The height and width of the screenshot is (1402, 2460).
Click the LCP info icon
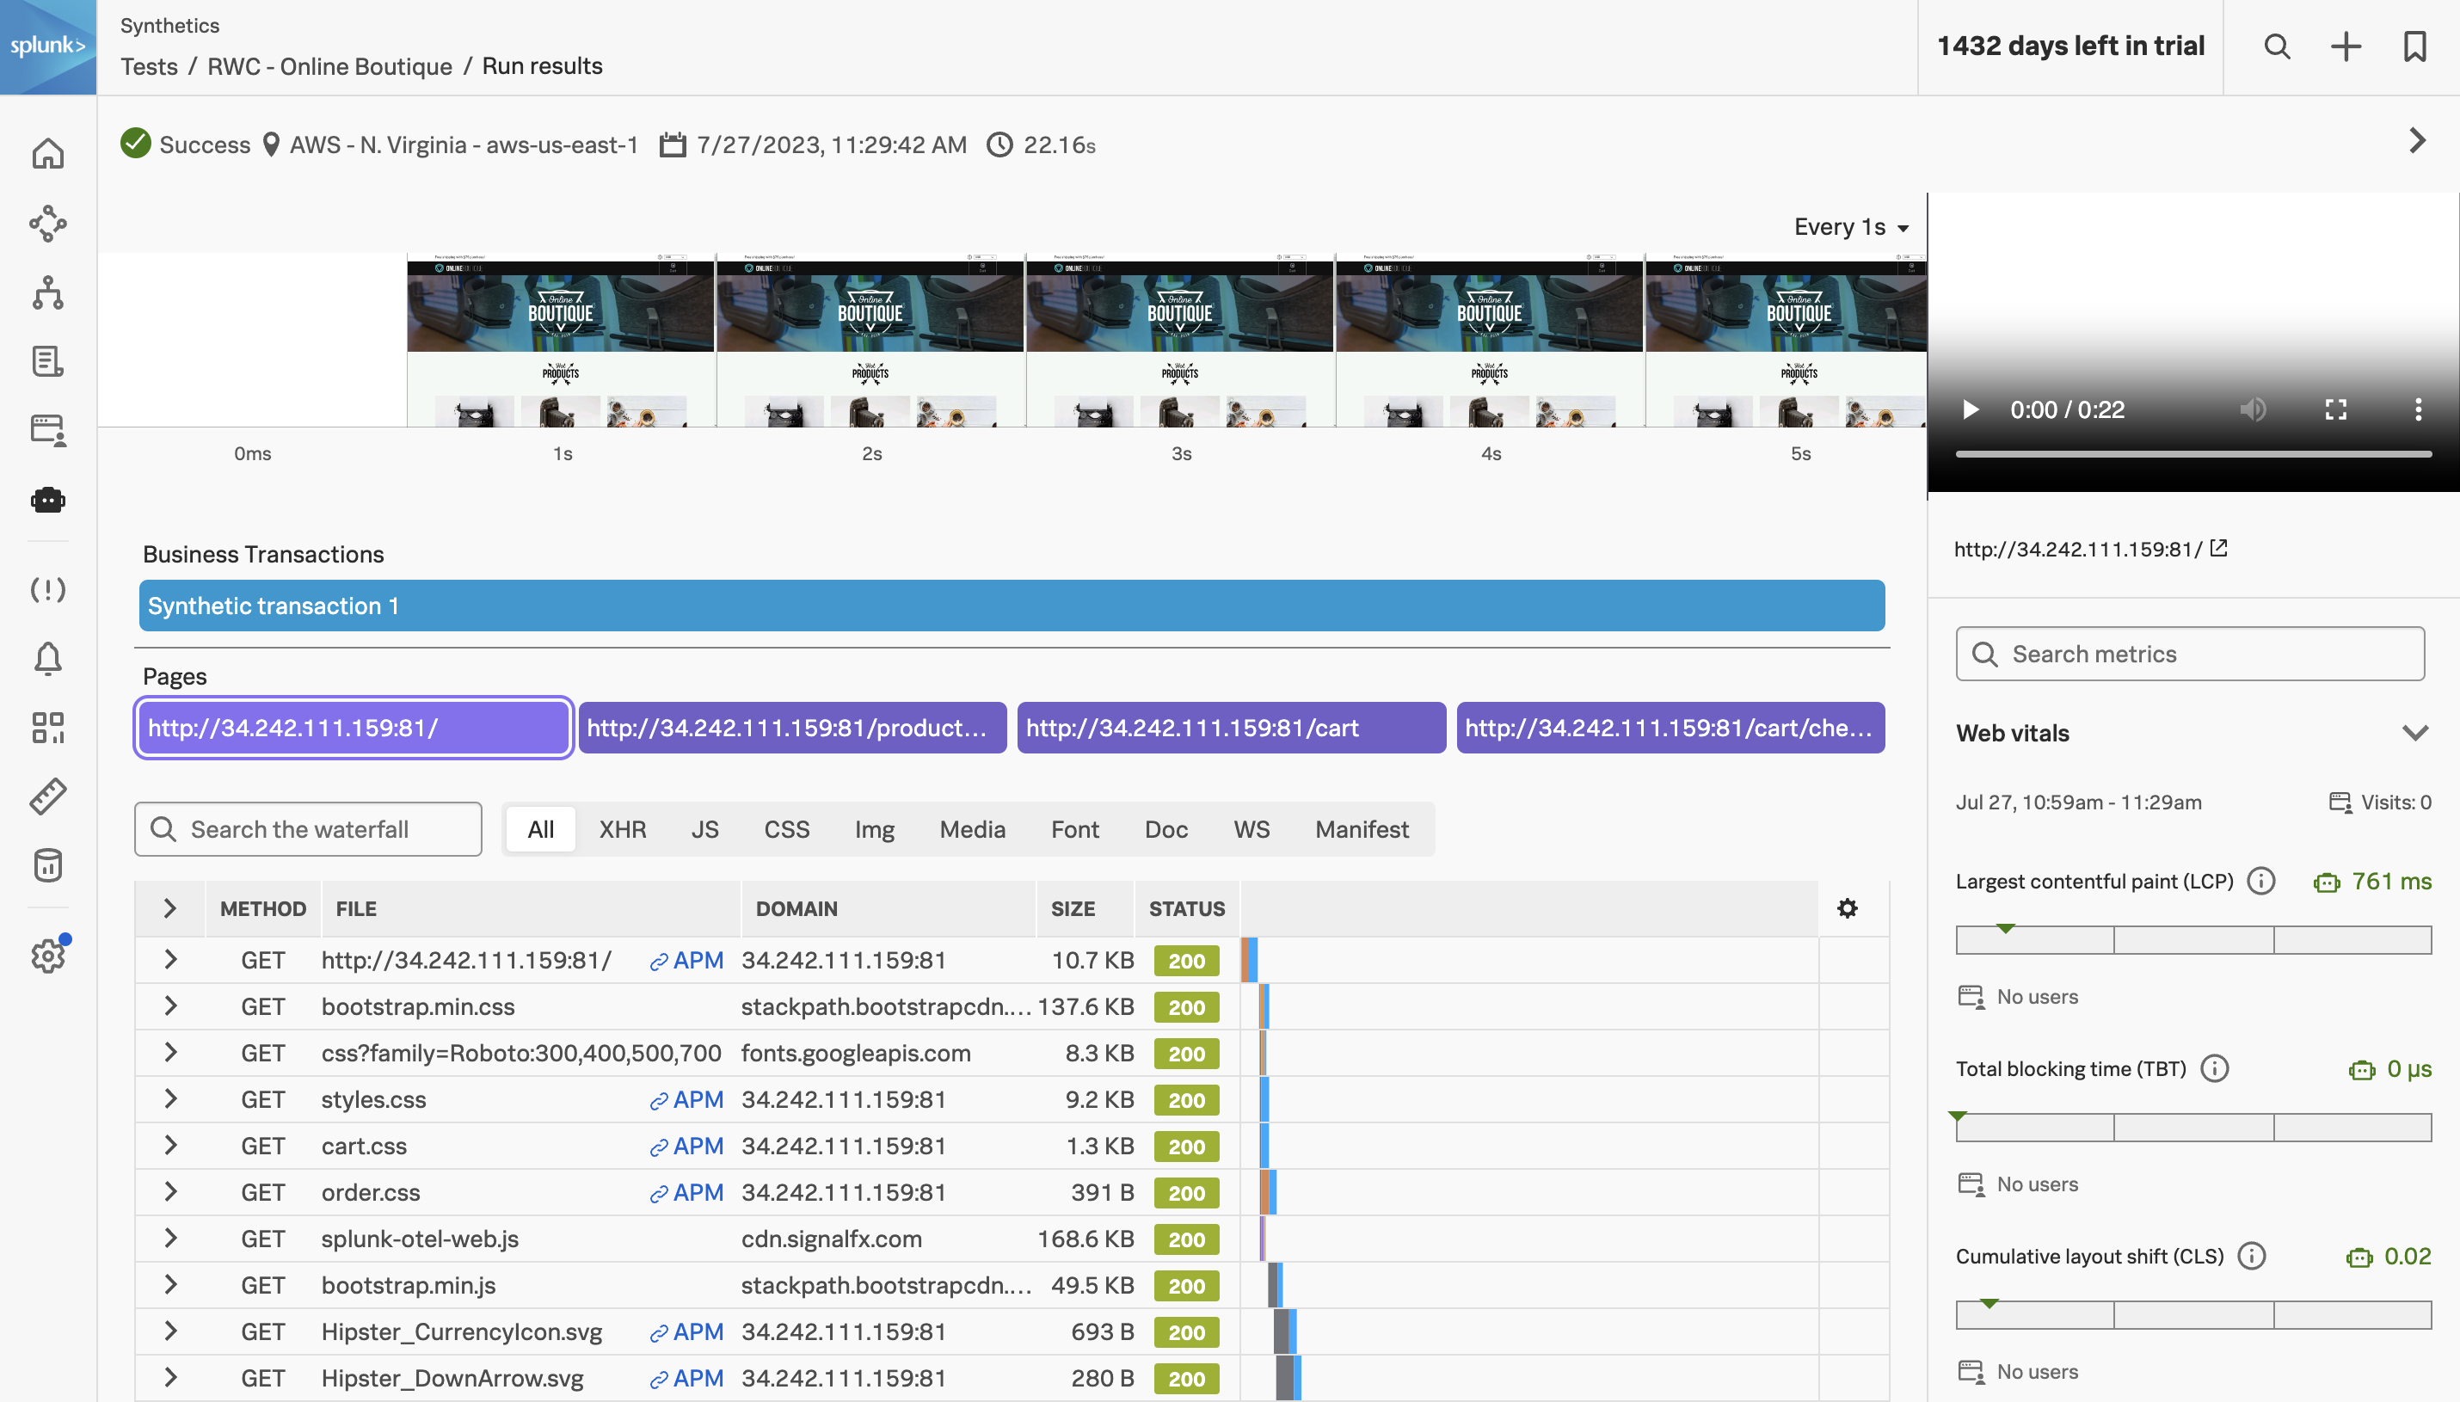tap(2260, 881)
